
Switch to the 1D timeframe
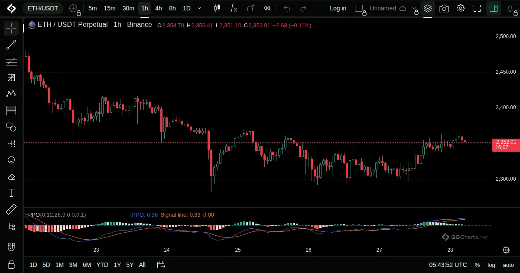point(186,8)
